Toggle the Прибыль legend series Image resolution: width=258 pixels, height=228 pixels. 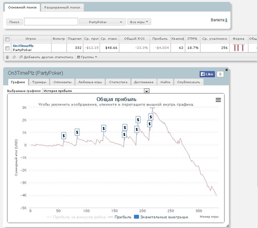click(120, 217)
